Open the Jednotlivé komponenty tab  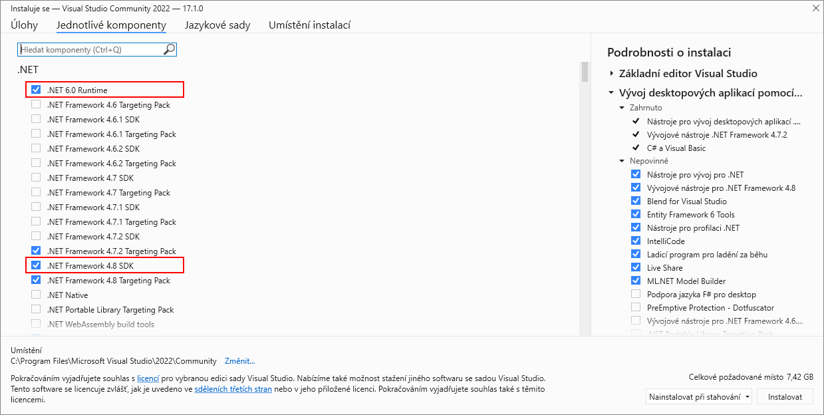click(x=111, y=25)
